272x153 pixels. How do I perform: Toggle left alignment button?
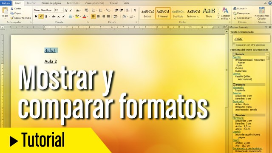93,16
